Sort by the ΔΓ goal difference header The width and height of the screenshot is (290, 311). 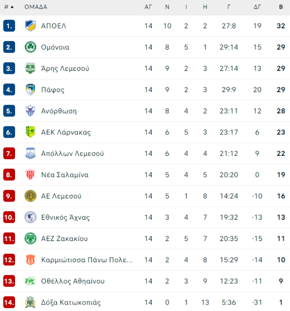[257, 7]
